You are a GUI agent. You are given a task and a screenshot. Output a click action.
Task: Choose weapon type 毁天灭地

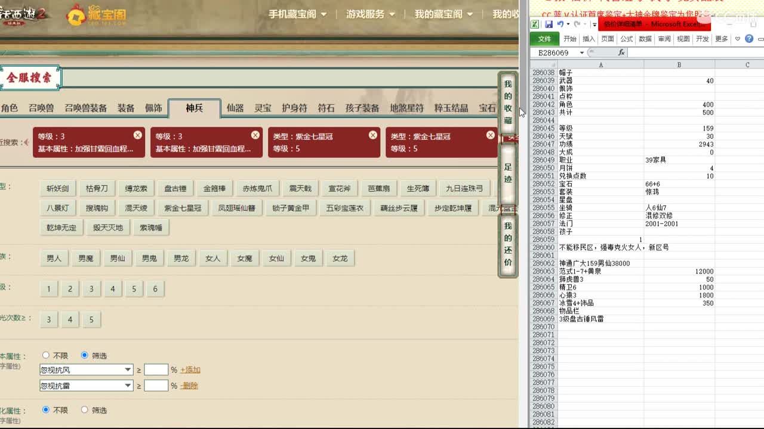(108, 228)
